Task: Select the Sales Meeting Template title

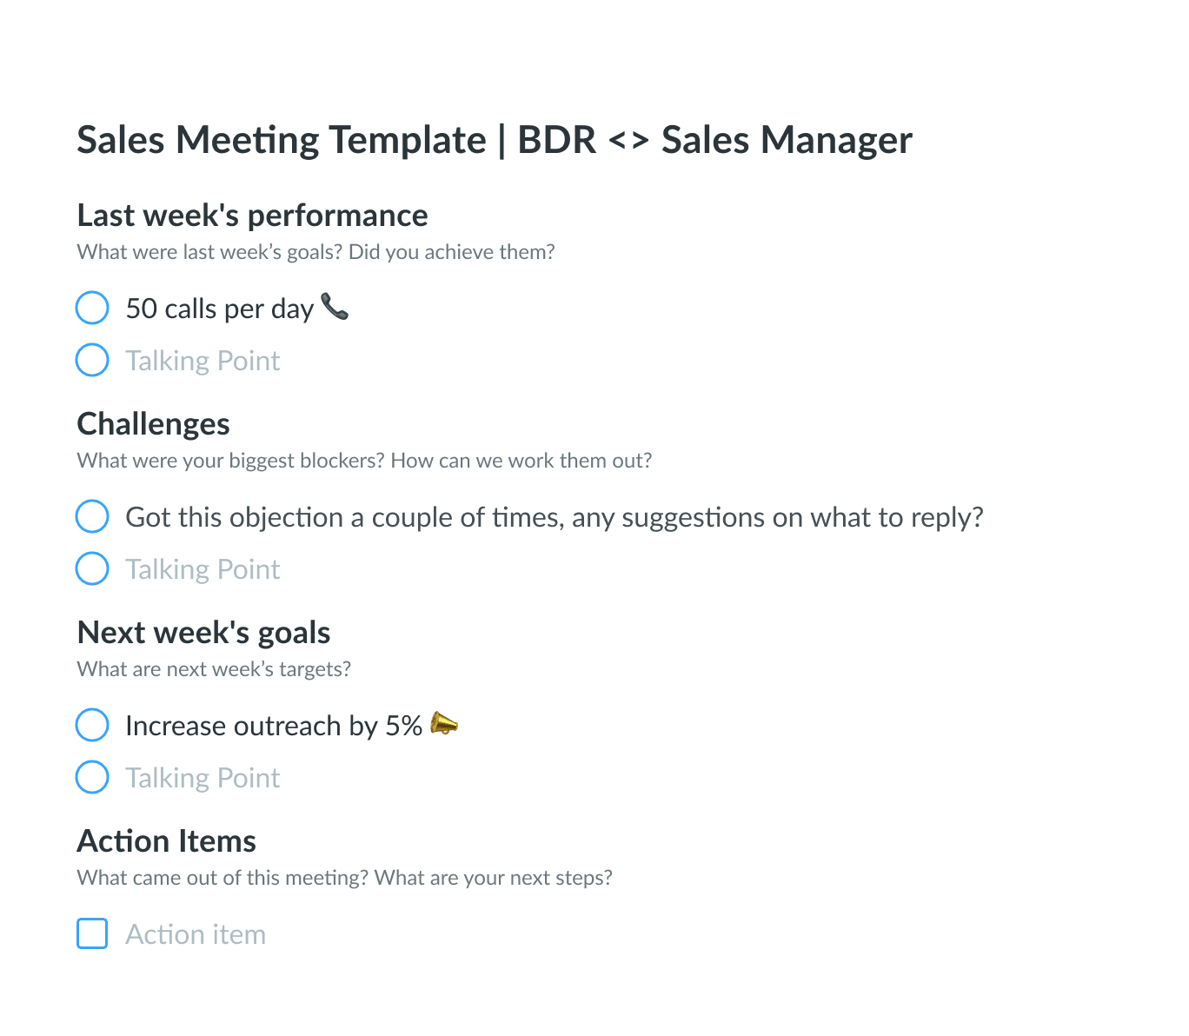Action: [x=495, y=140]
